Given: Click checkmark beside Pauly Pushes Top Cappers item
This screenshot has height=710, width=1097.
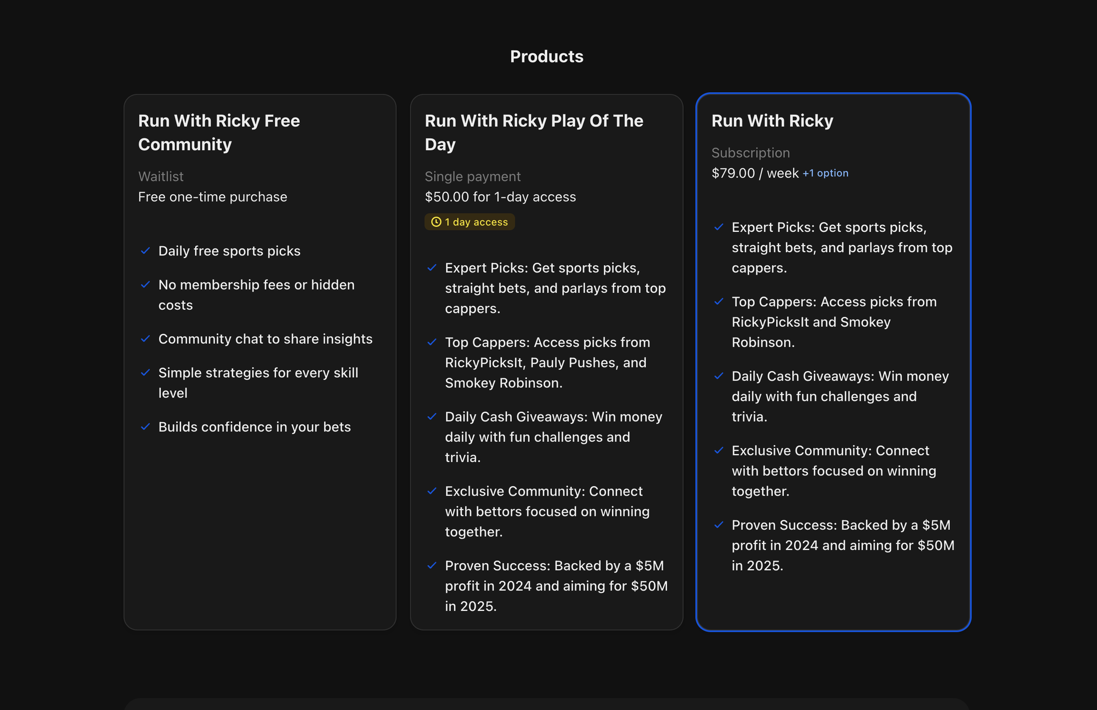Looking at the screenshot, I should coord(432,342).
